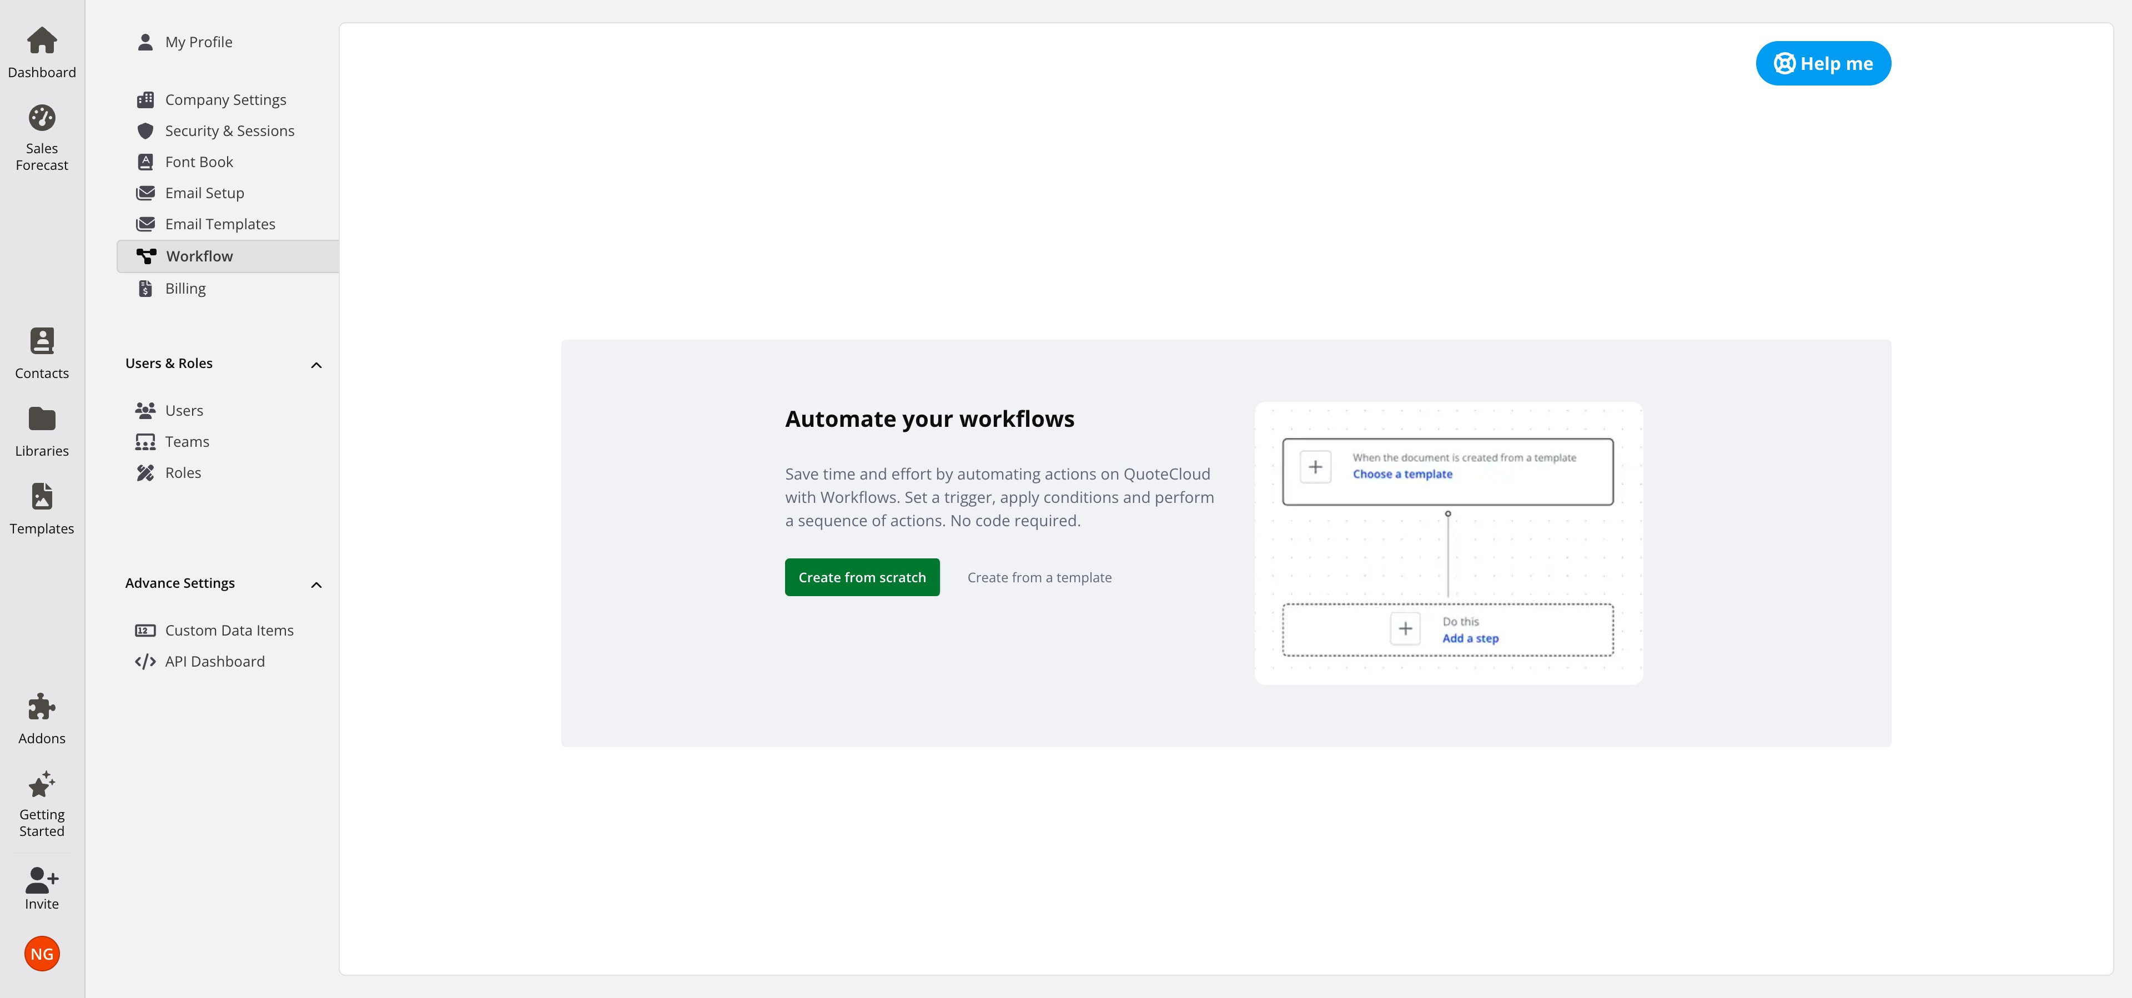Image resolution: width=2132 pixels, height=998 pixels.
Task: Open the Dashboard home icon
Action: [x=42, y=42]
